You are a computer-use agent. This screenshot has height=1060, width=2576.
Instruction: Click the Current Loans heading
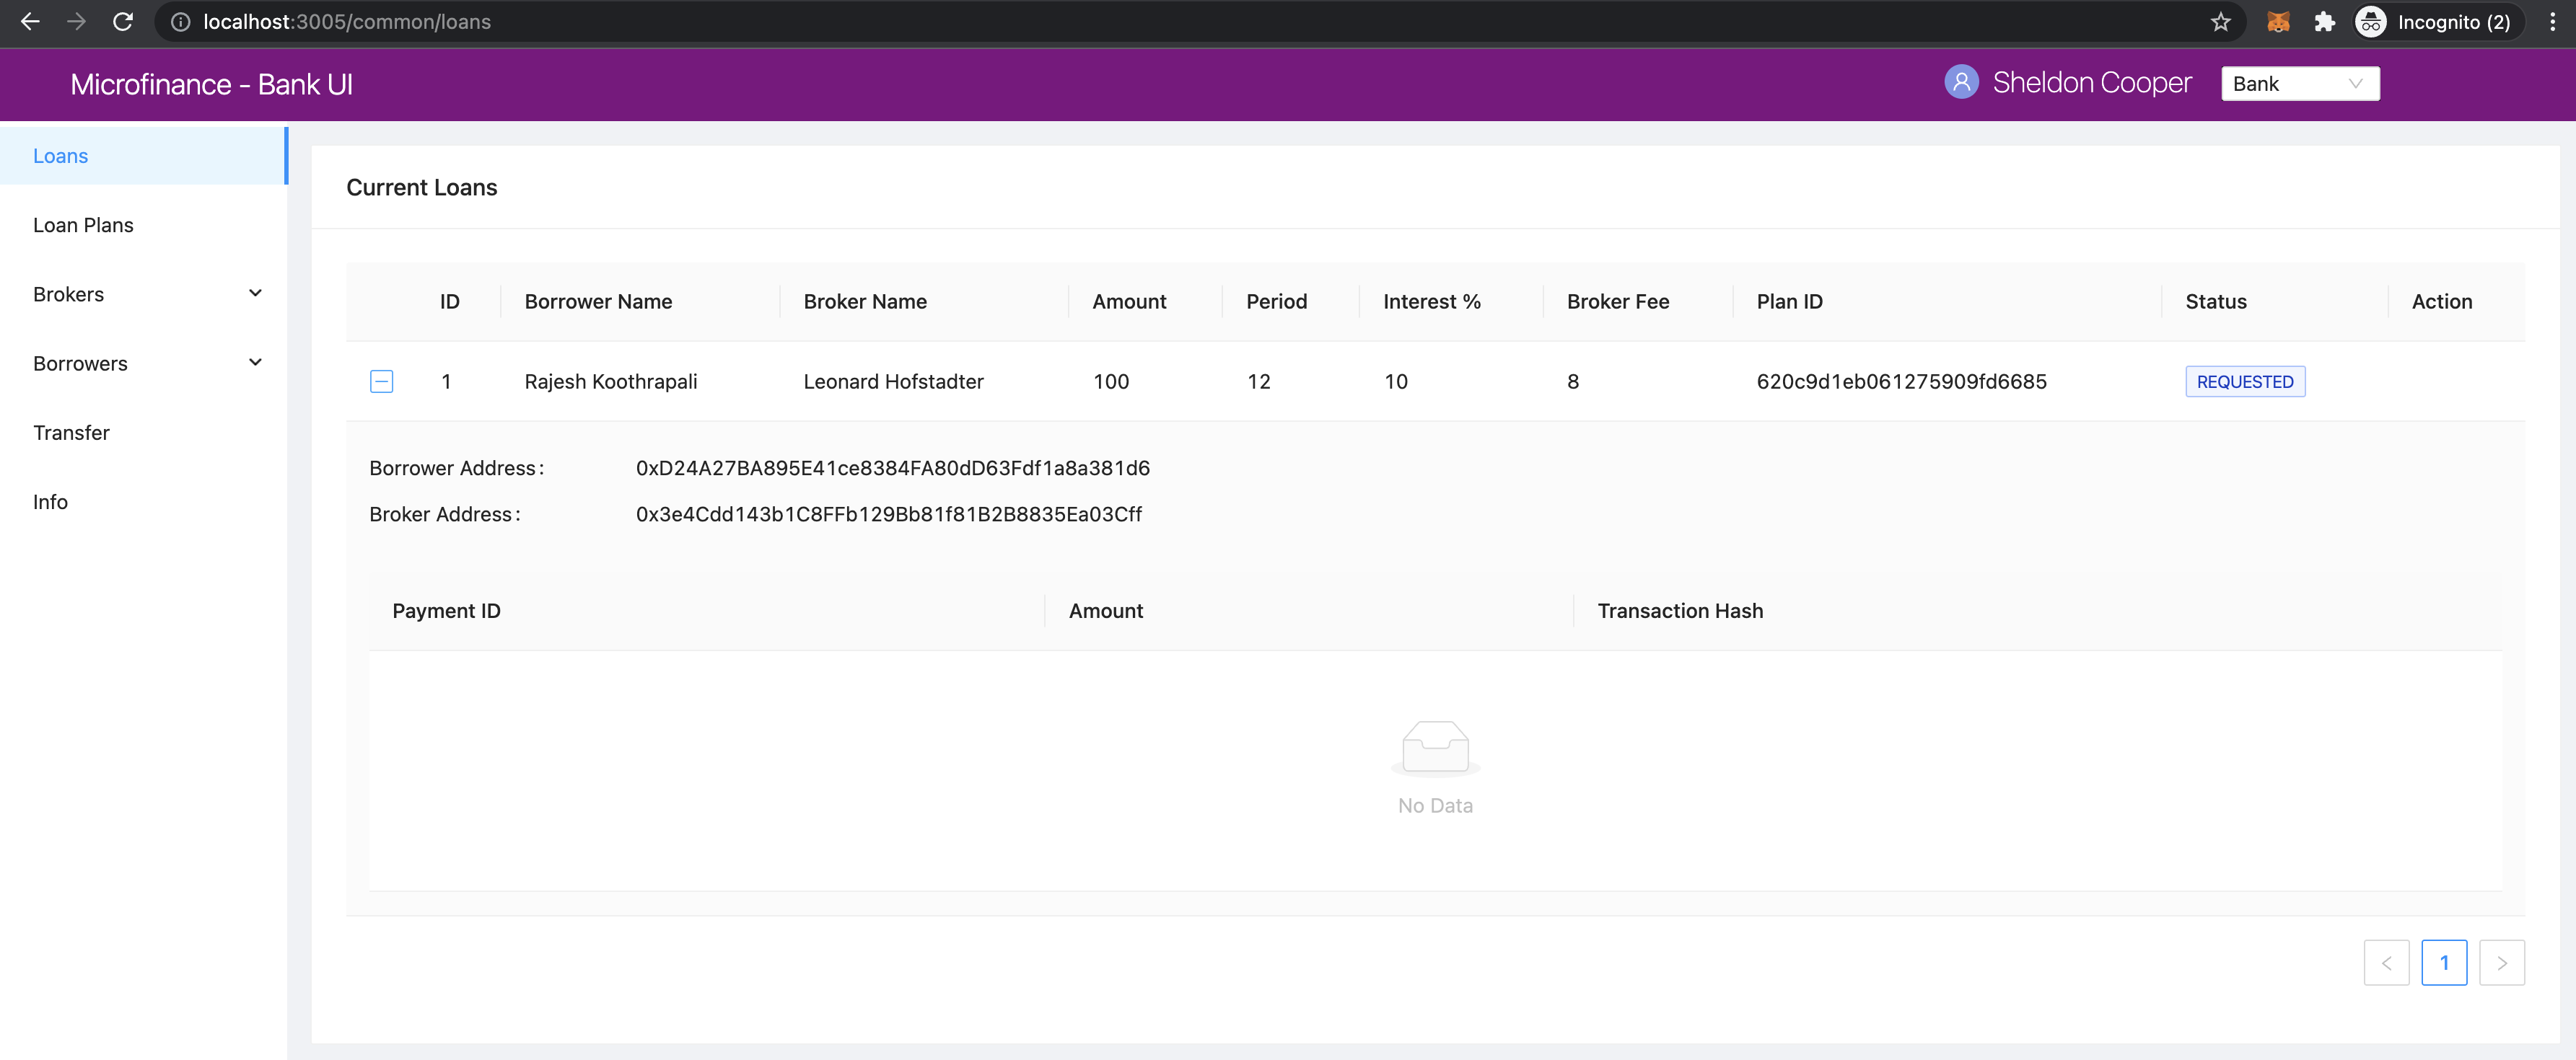tap(422, 187)
